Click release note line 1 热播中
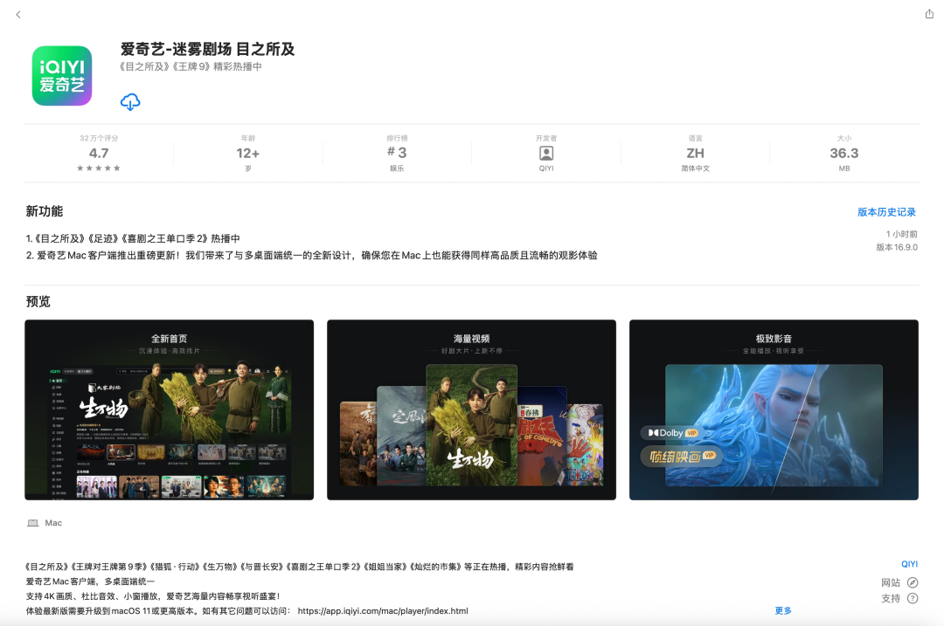Viewport: 944px width, 626px height. coord(133,238)
